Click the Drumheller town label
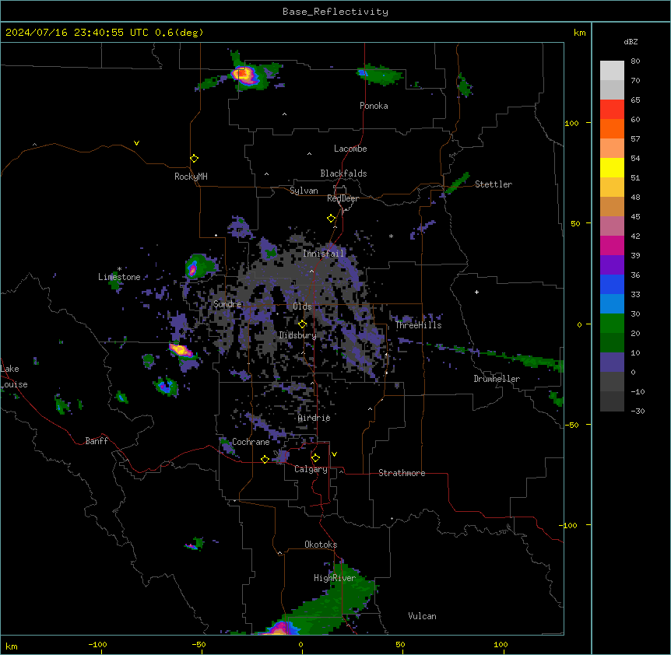671x655 pixels. pyautogui.click(x=497, y=379)
